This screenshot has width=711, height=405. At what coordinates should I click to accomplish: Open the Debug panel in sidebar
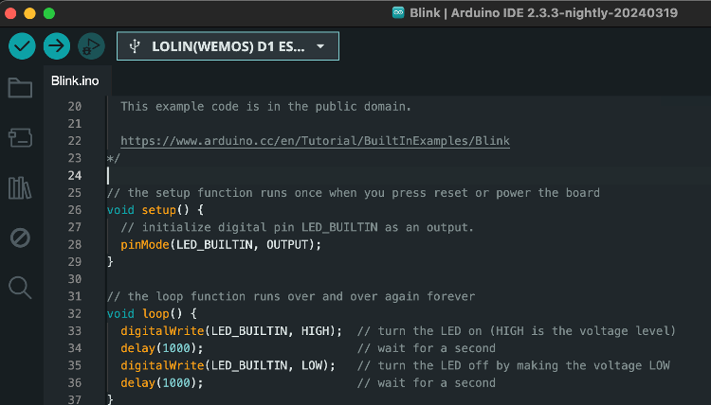pyautogui.click(x=20, y=238)
